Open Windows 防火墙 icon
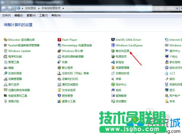 pyautogui.click(x=59, y=51)
